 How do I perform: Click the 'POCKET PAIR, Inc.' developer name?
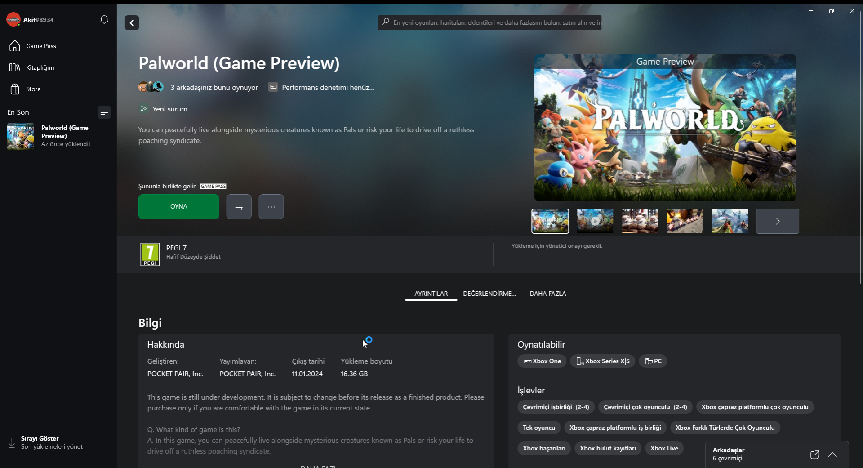tap(175, 374)
